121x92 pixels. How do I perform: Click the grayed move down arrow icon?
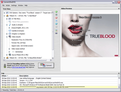click(x=56, y=27)
